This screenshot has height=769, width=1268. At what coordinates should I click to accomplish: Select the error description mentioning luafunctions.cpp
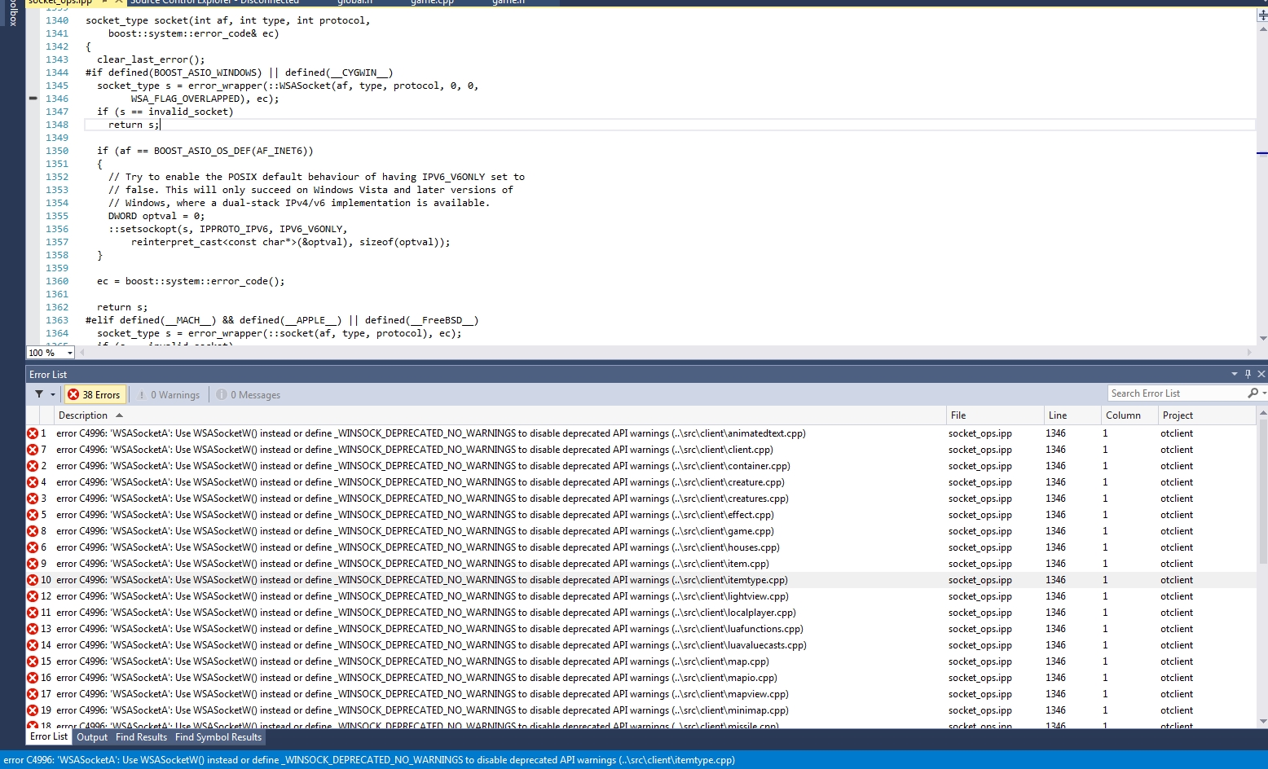pyautogui.click(x=429, y=629)
